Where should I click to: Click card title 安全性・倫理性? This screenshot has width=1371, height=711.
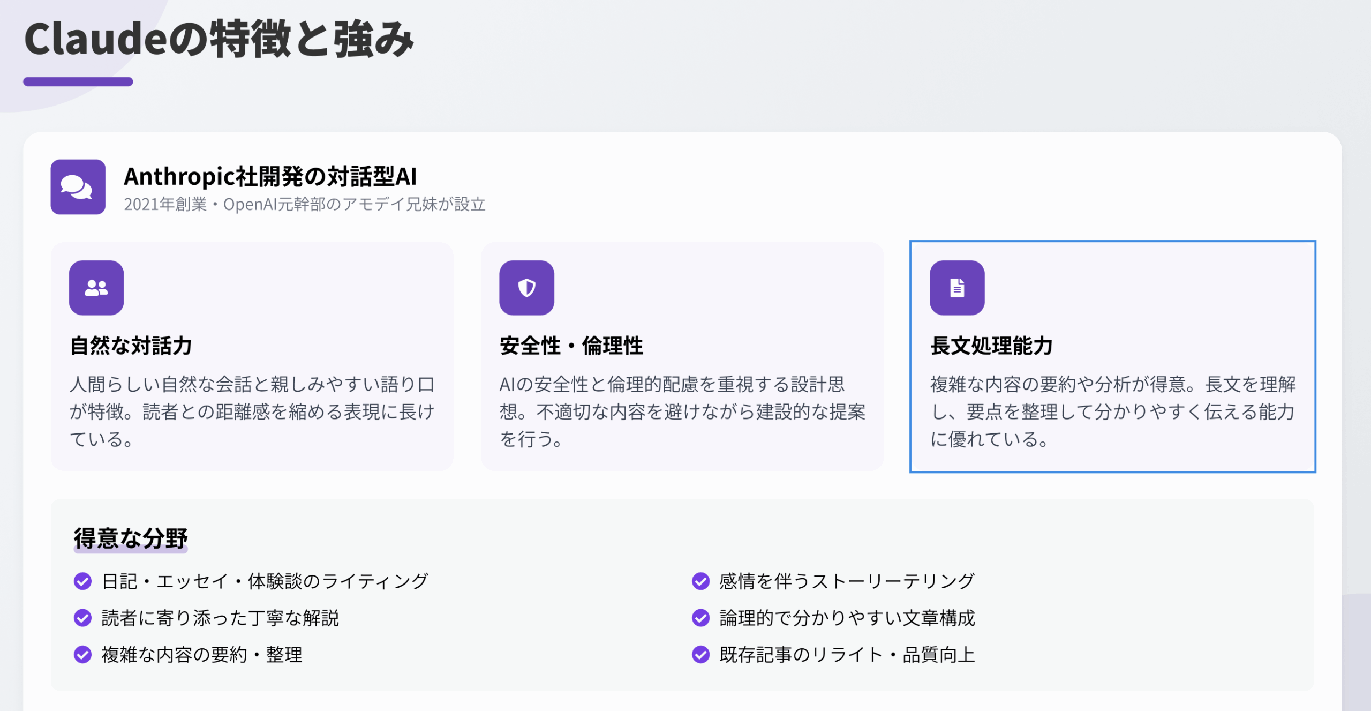571,346
